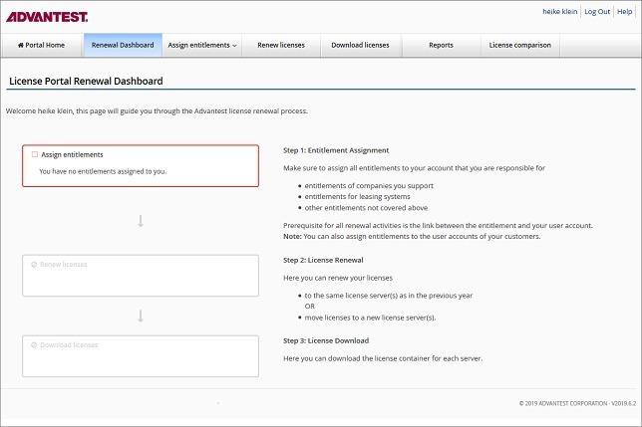
Task: Switch to the Renew licenses tab
Action: point(281,45)
